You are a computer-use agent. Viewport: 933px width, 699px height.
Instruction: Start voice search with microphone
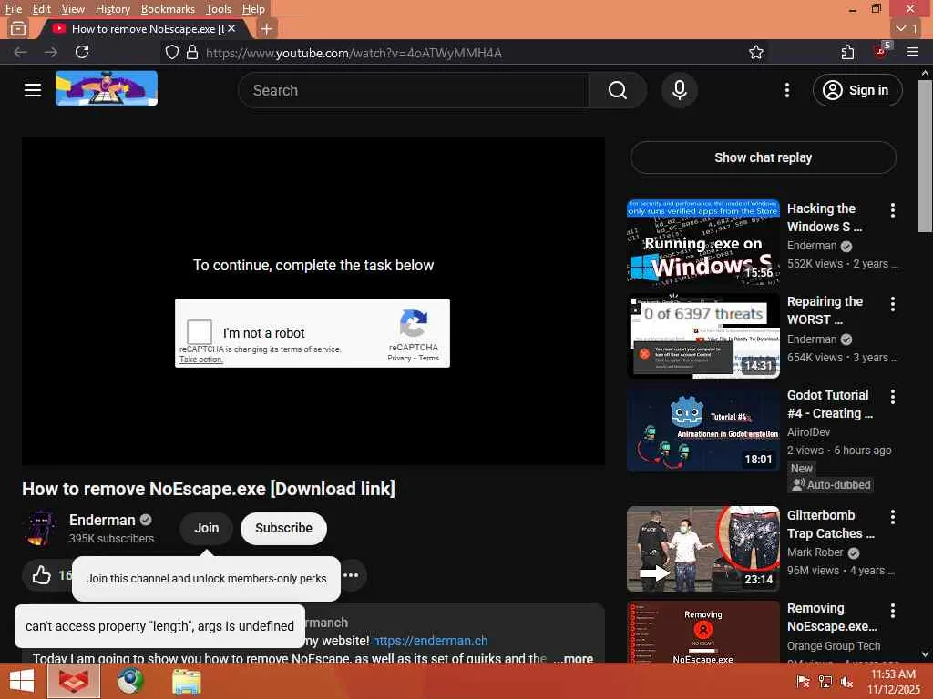[680, 90]
